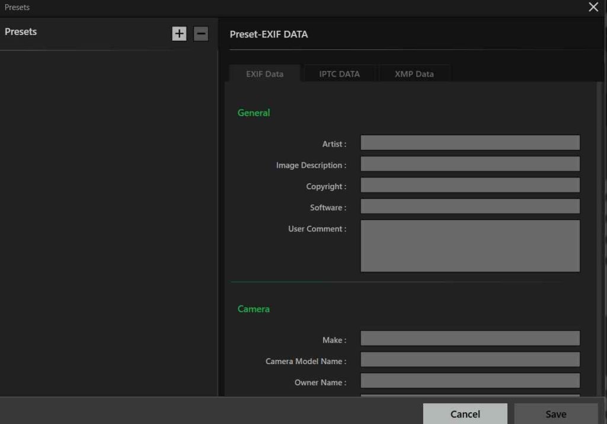Focus the Software text field

tap(470, 206)
